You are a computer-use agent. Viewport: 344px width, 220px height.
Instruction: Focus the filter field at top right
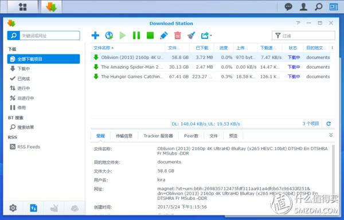pos(303,36)
